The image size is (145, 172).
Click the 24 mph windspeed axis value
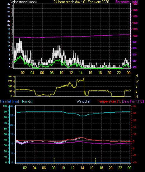9,16
